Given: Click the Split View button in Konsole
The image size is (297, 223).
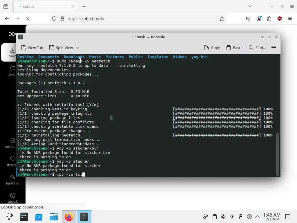Looking at the screenshot, I should (x=61, y=48).
